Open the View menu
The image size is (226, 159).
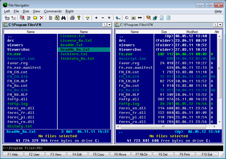pyautogui.click(x=36, y=11)
